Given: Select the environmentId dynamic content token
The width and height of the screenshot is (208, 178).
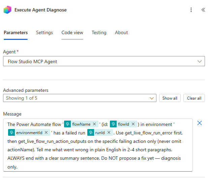Looking at the screenshot, I should click(29, 132).
